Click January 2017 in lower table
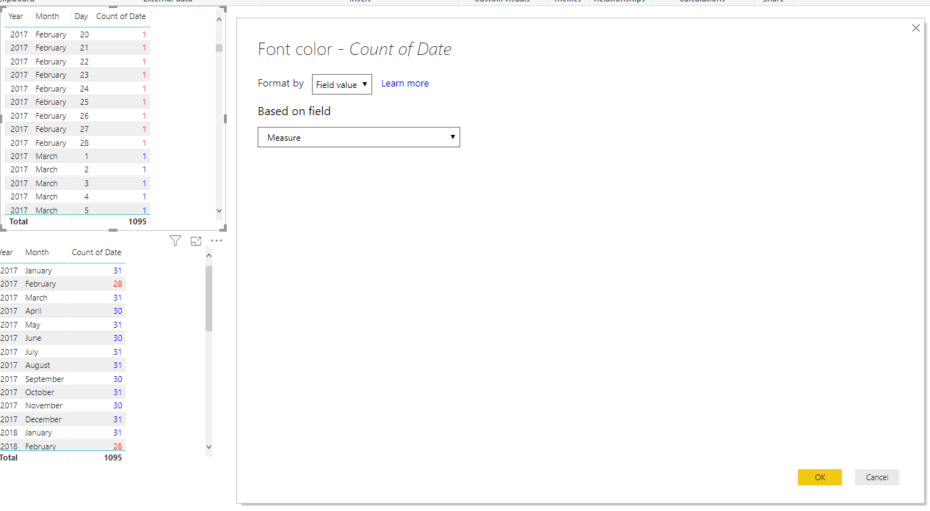The width and height of the screenshot is (930, 511). click(x=38, y=271)
